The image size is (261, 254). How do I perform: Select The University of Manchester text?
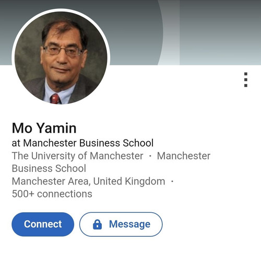(77, 156)
